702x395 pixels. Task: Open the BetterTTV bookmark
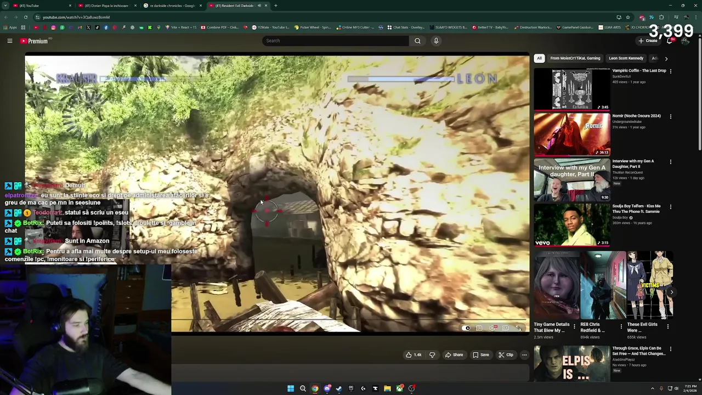pyautogui.click(x=490, y=27)
